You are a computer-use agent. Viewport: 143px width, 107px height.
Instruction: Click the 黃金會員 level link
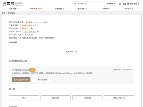tap(29, 22)
